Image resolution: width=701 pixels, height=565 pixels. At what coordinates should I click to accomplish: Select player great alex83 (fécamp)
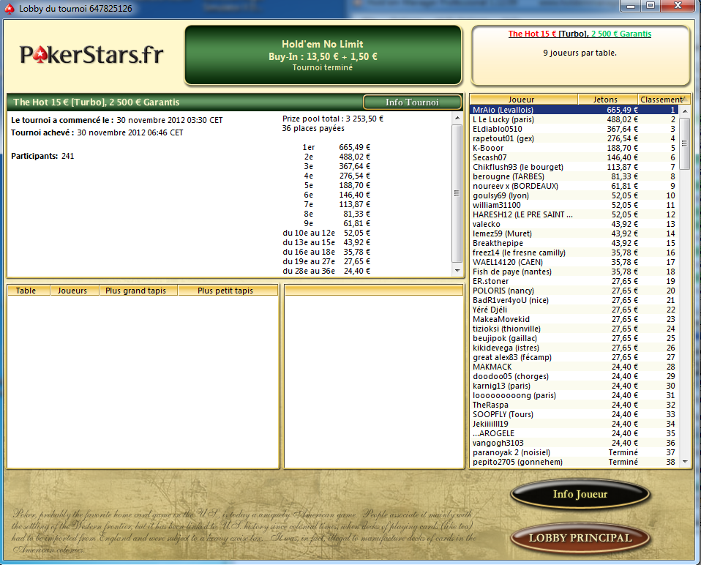[574, 358]
